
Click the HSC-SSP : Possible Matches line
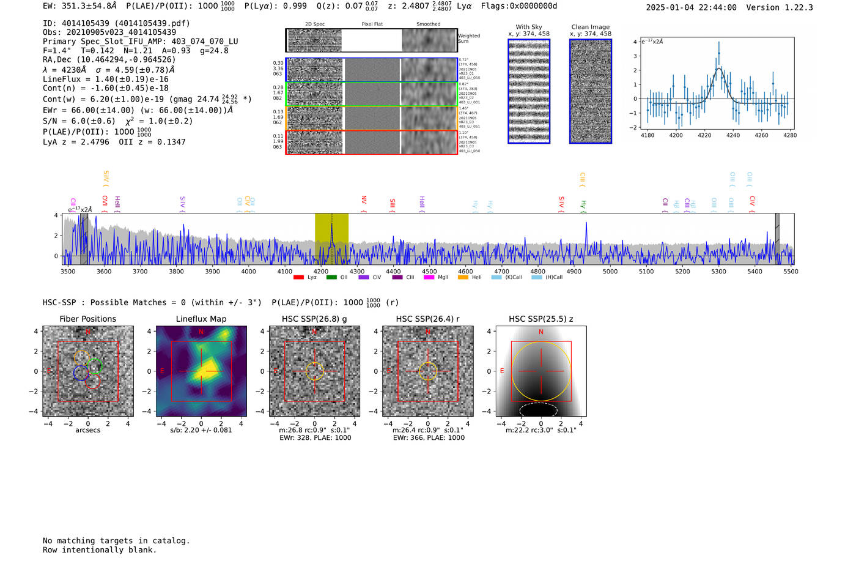coord(152,302)
